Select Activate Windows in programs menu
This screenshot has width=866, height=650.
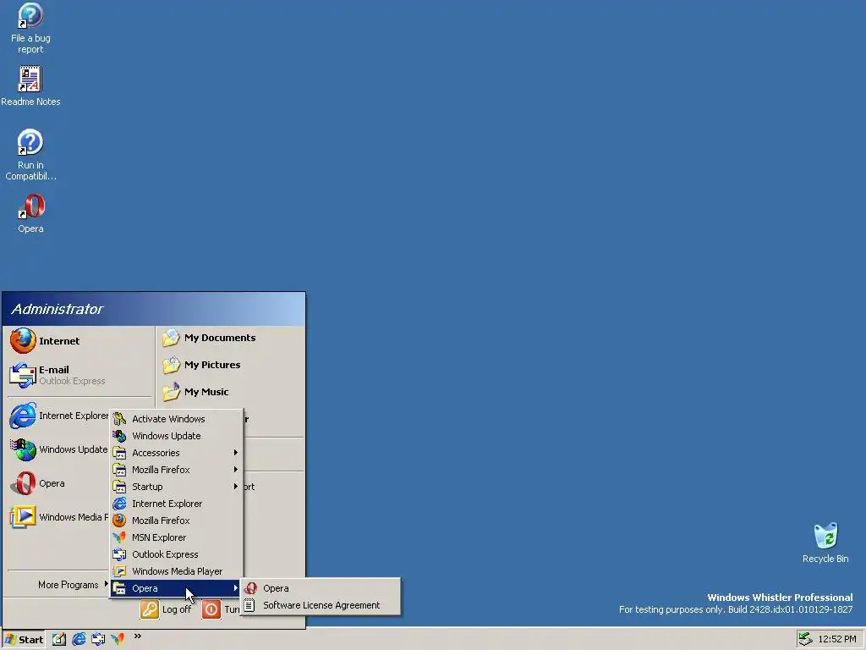click(x=176, y=419)
